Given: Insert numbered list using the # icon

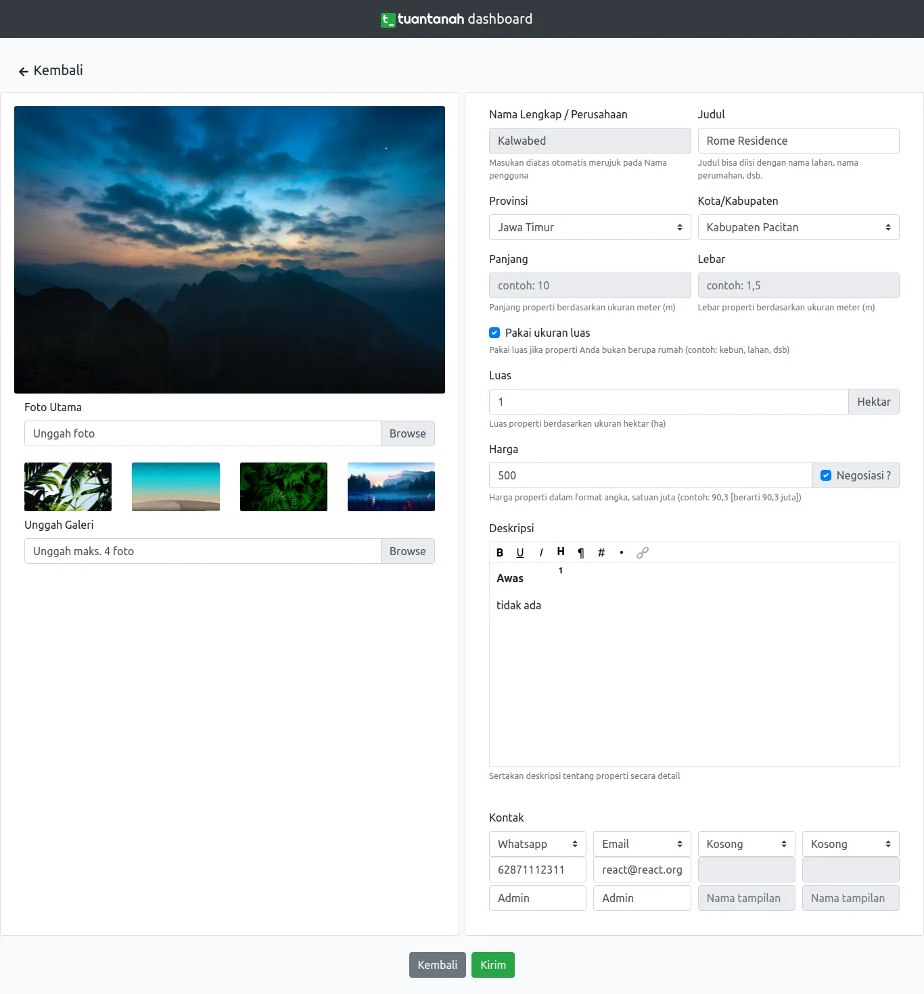Looking at the screenshot, I should coord(601,552).
